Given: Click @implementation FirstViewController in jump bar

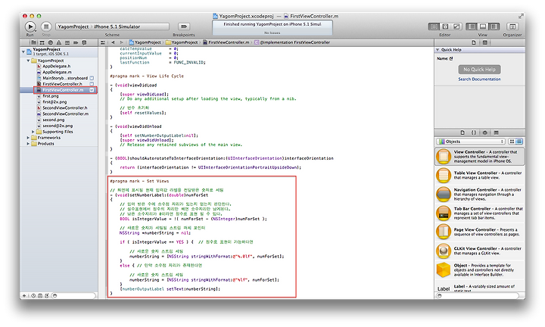Looking at the screenshot, I should tap(292, 42).
